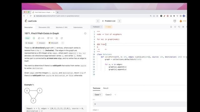Click the red pen extension icon
200x112 pixels.
(x=164, y=16)
